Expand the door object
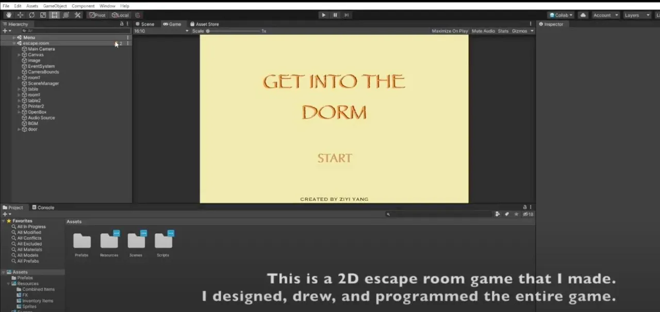 click(x=19, y=129)
